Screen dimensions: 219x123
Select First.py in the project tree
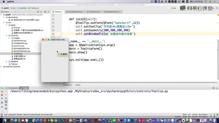coord(17,28)
